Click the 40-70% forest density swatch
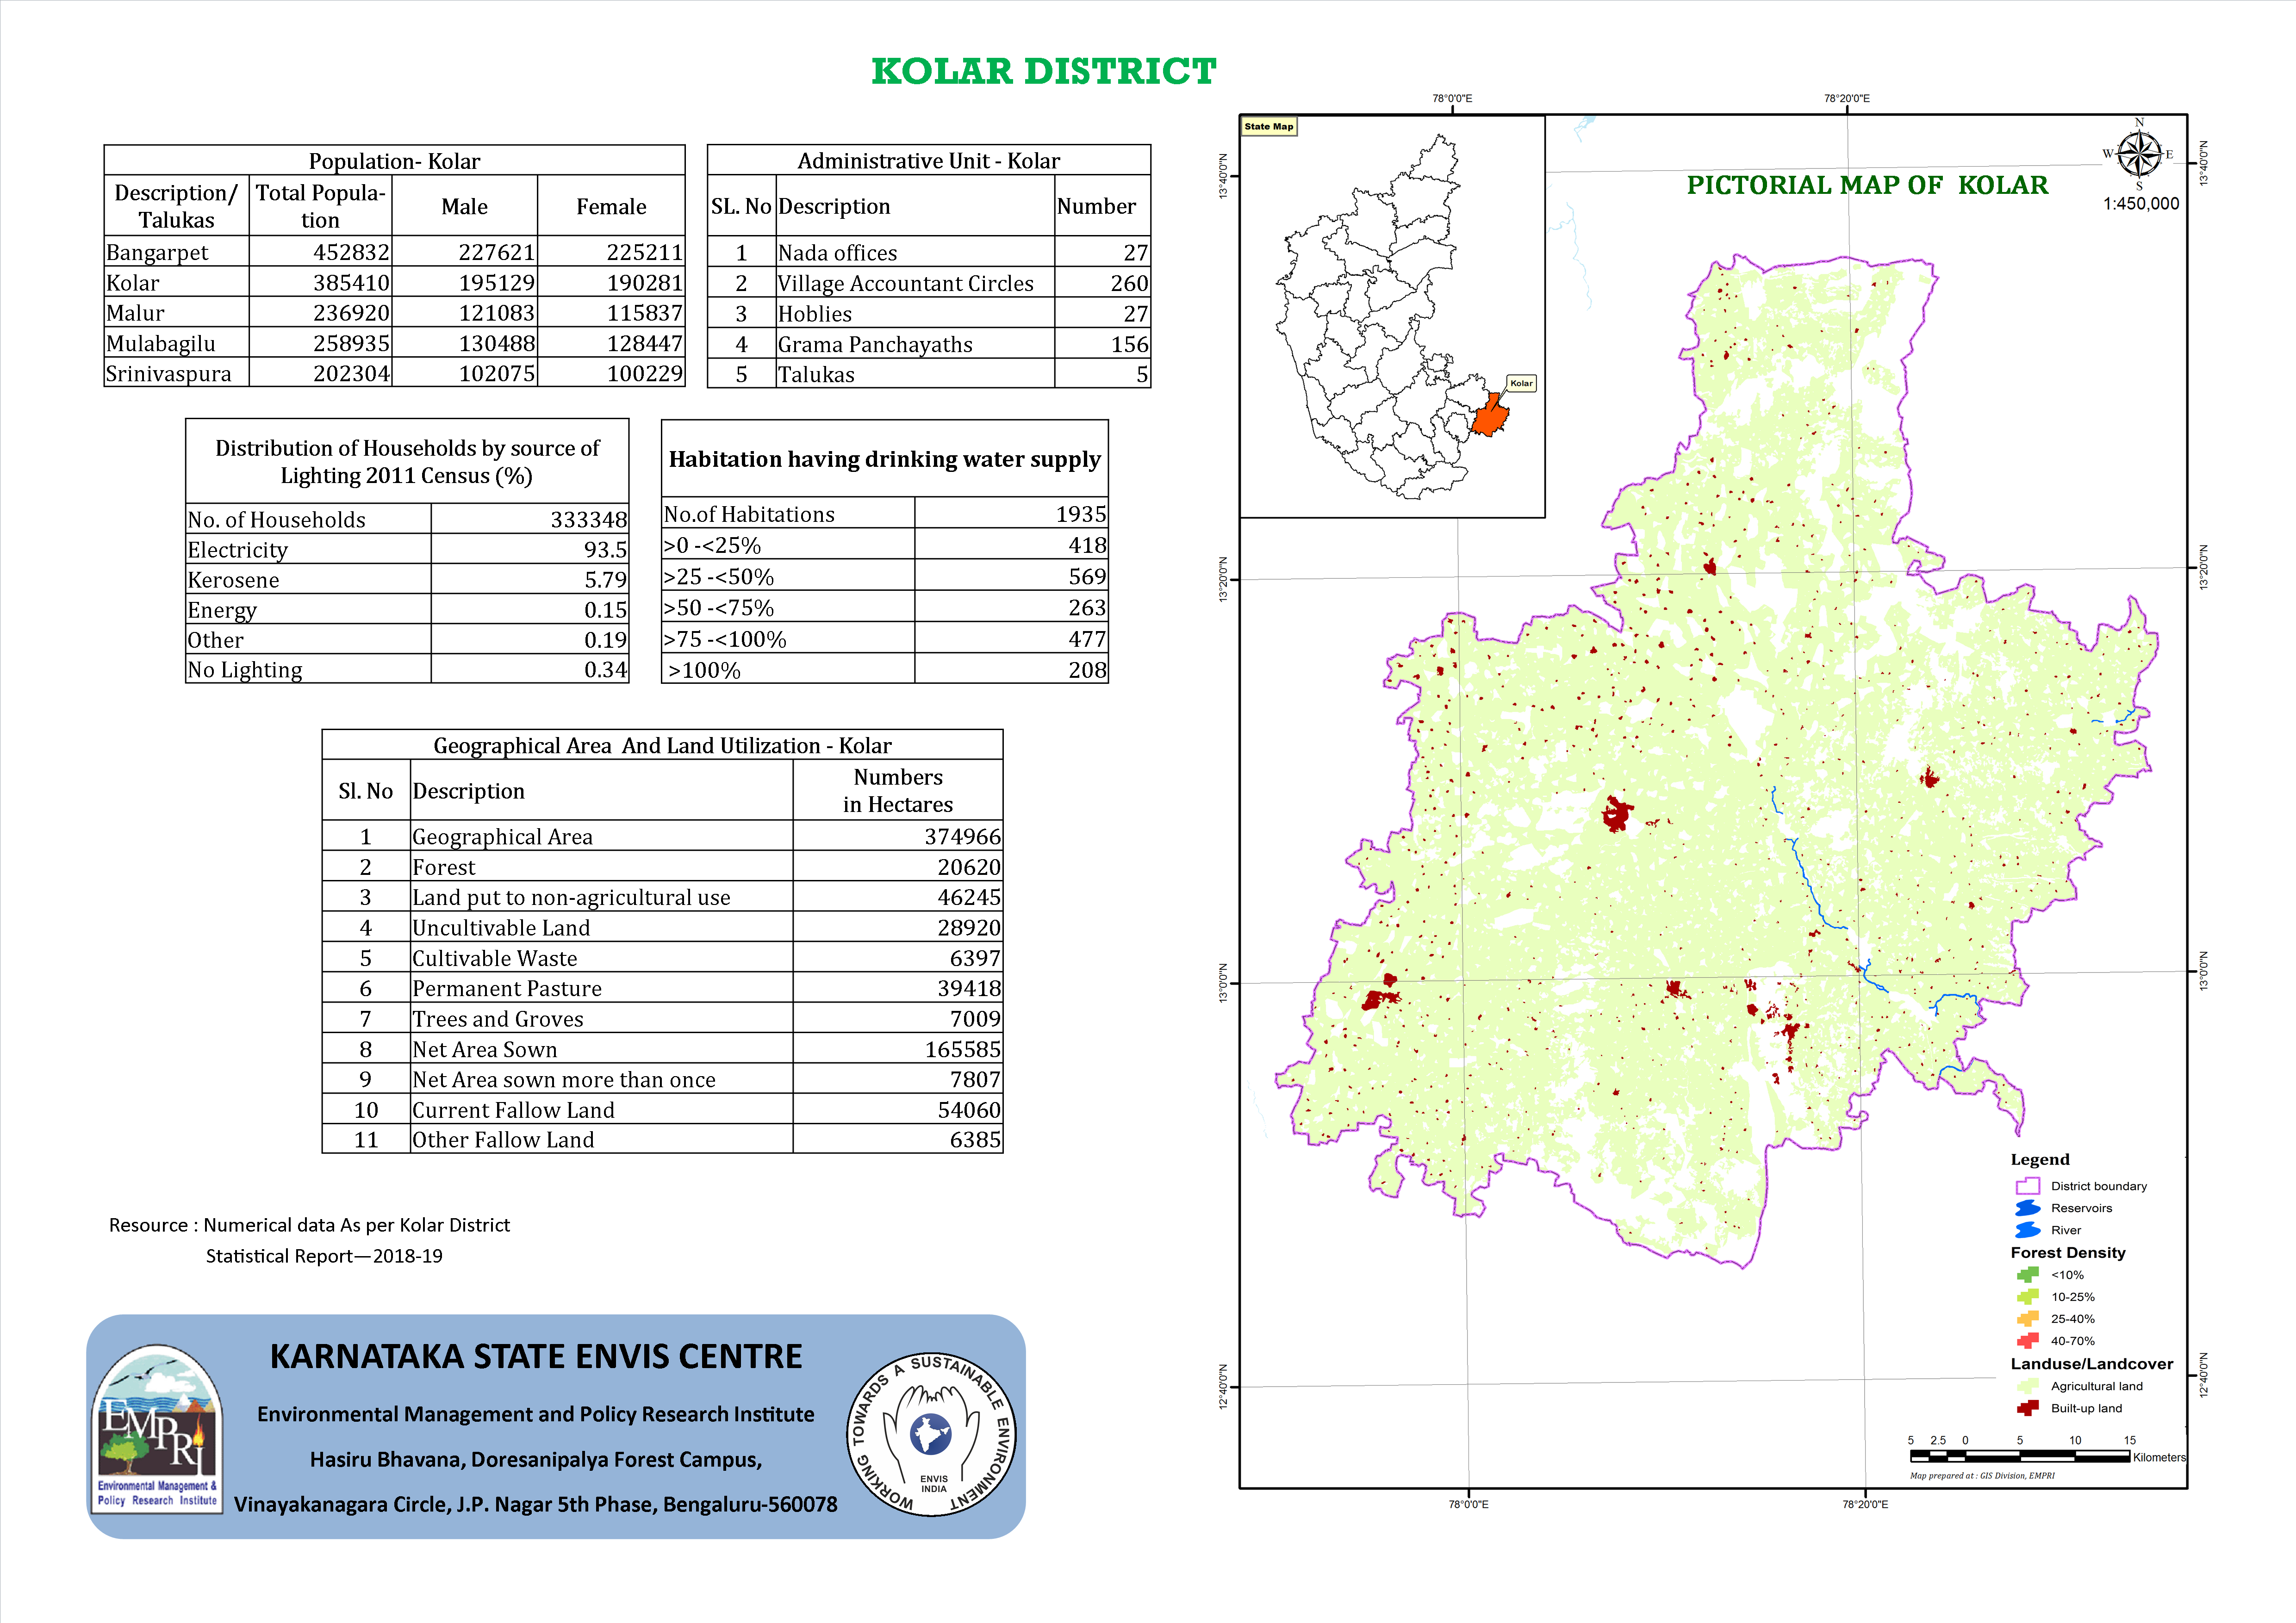The width and height of the screenshot is (2296, 1623). pyautogui.click(x=2027, y=1341)
